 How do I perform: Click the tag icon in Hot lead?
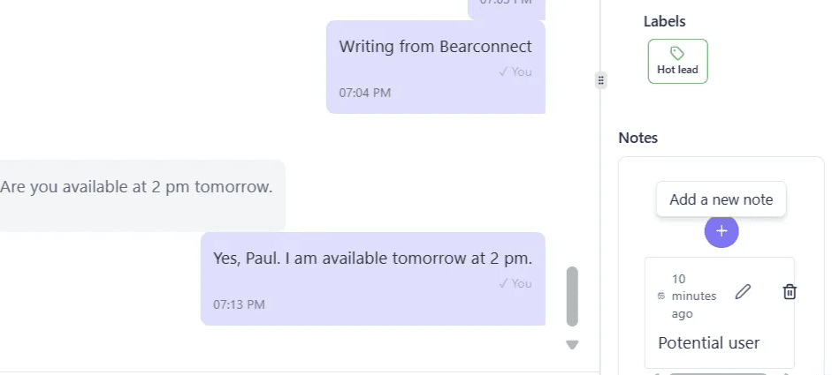tap(677, 54)
